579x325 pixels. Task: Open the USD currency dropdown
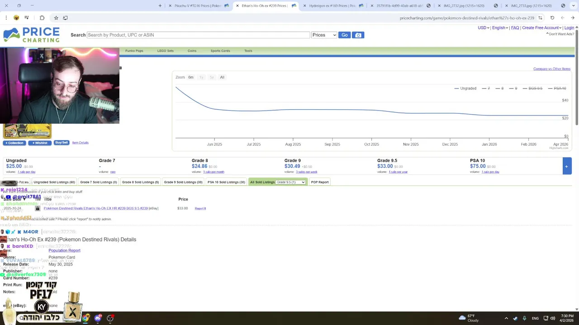pyautogui.click(x=483, y=28)
